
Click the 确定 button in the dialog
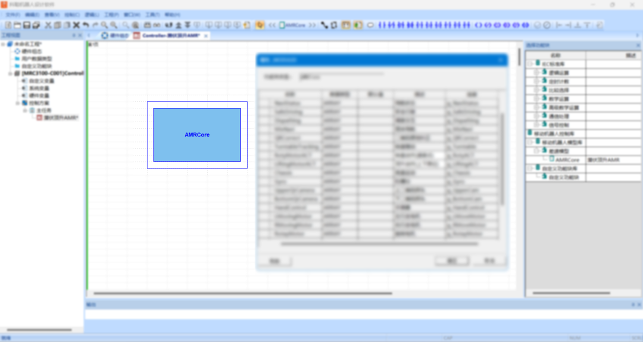[x=451, y=261]
